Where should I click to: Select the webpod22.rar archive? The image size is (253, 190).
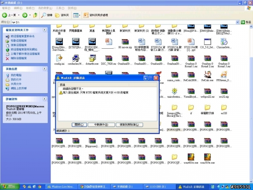tap(208, 91)
